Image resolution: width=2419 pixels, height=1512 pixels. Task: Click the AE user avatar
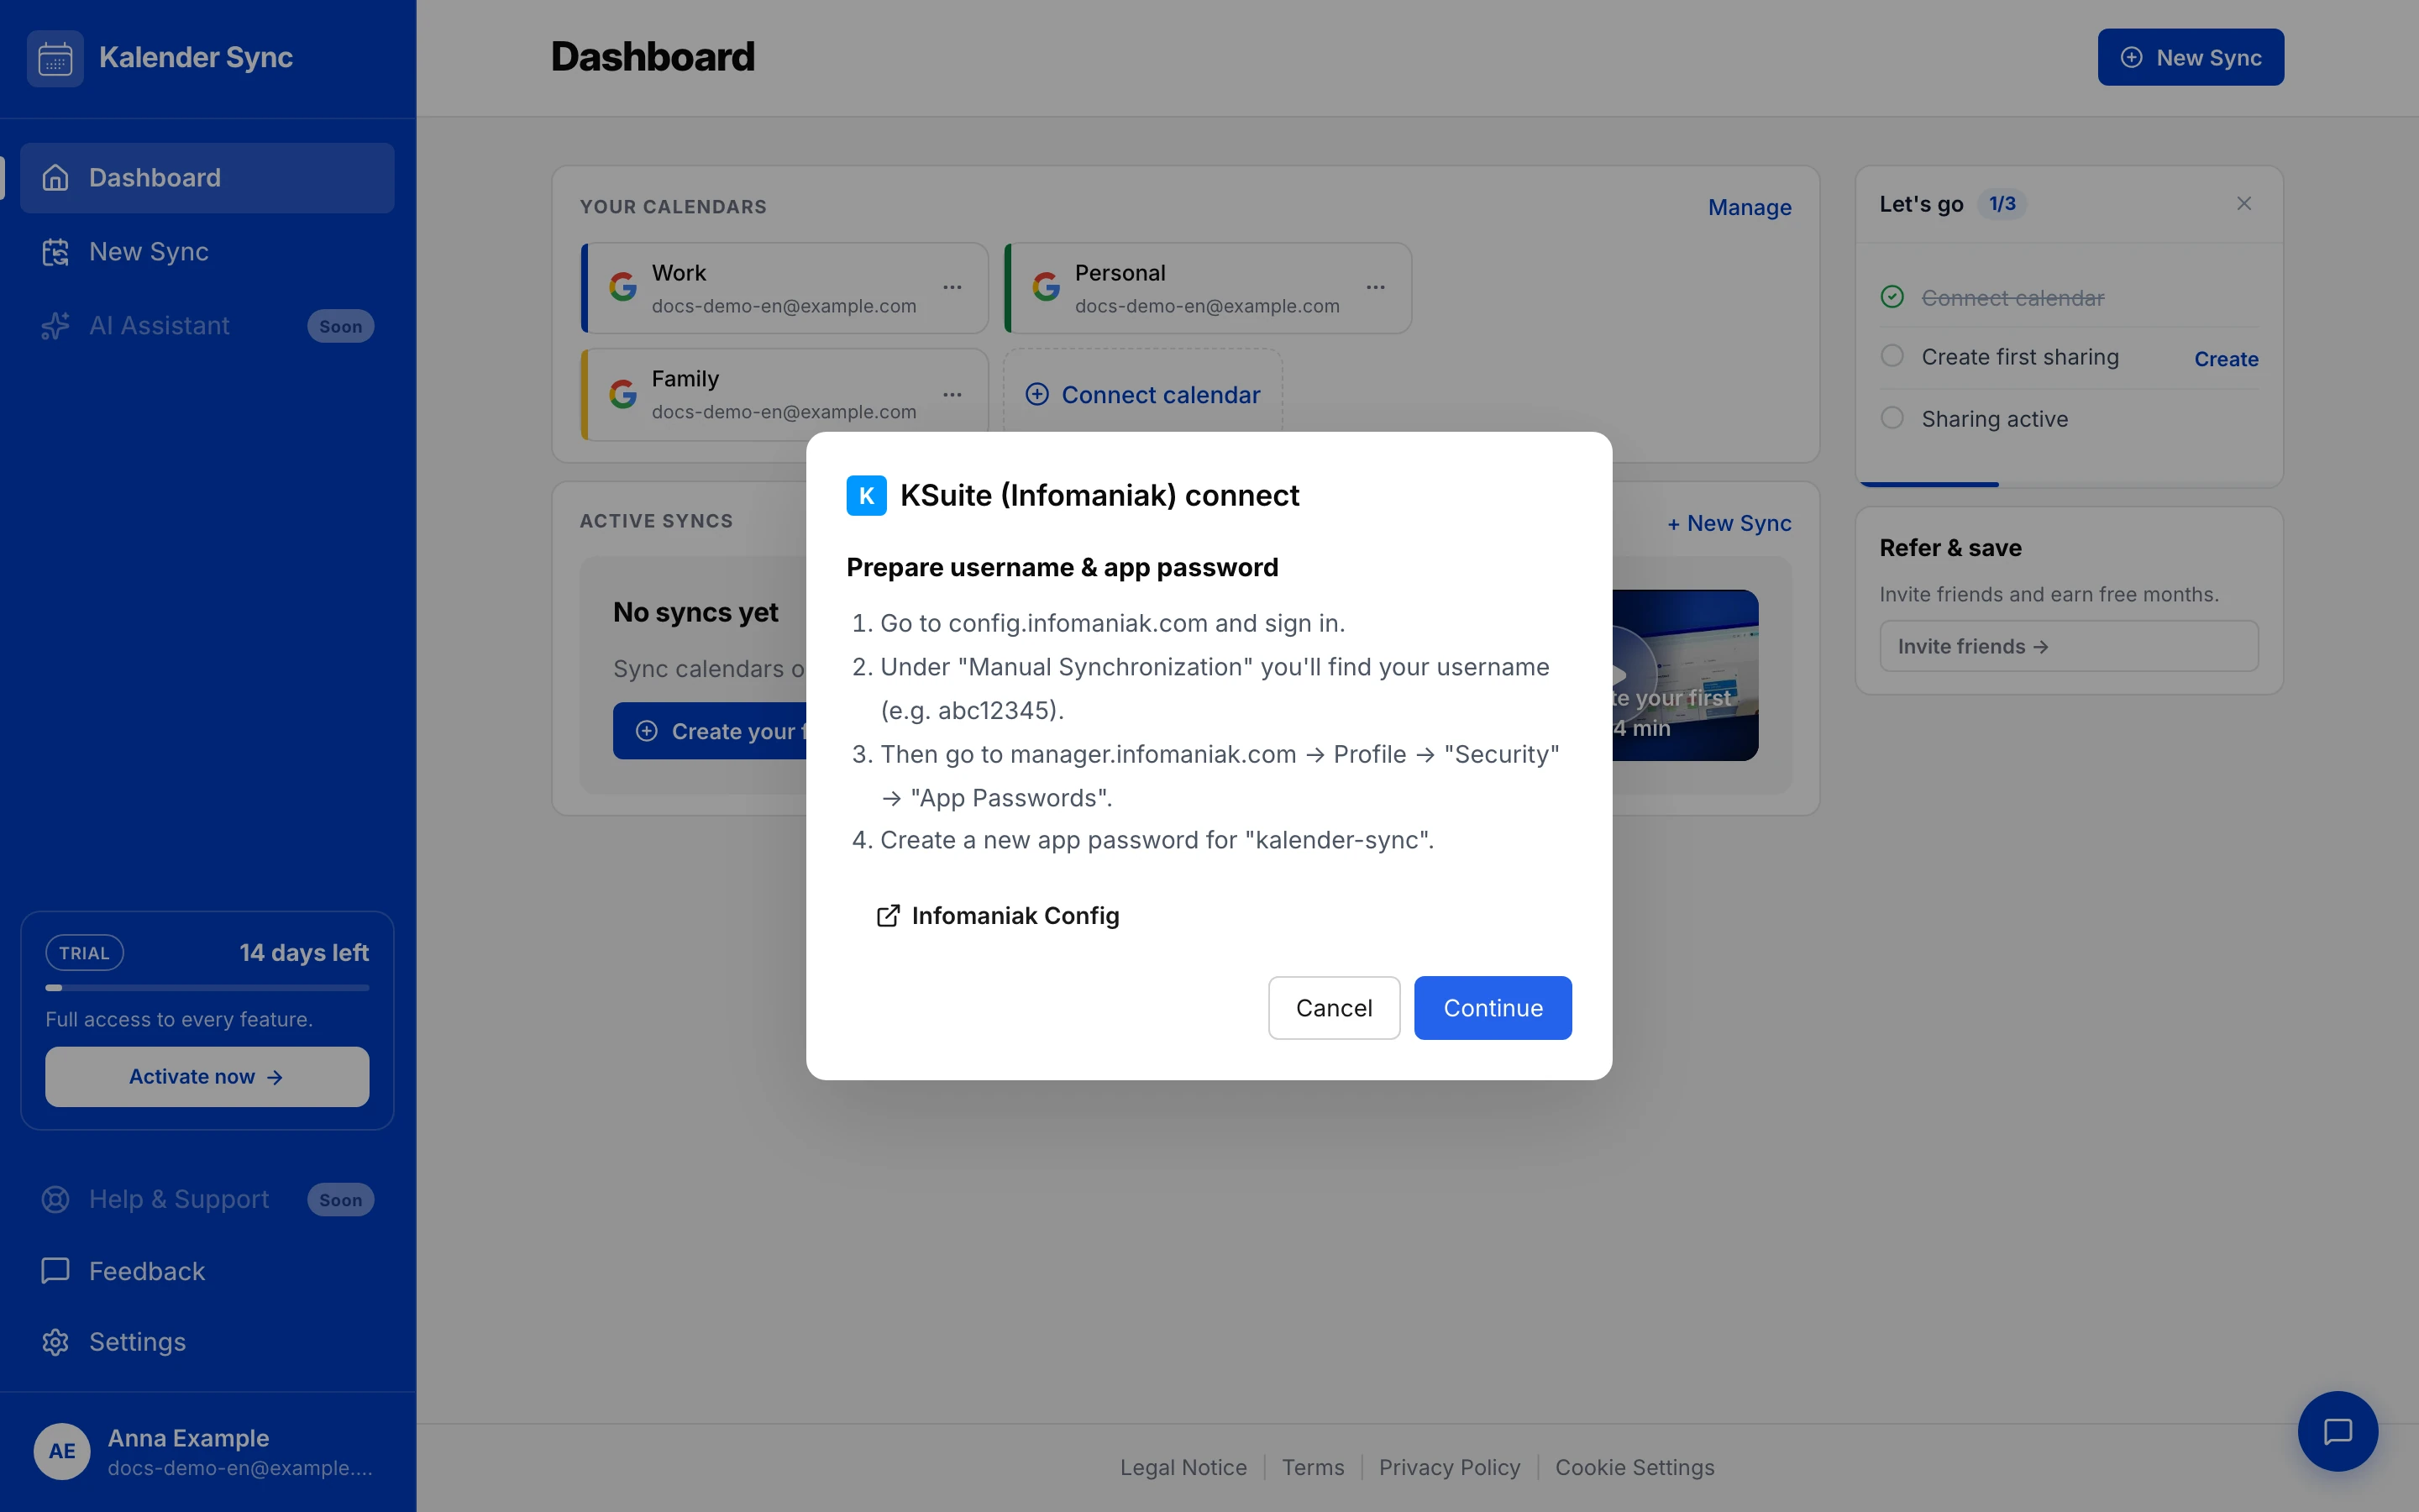(62, 1451)
